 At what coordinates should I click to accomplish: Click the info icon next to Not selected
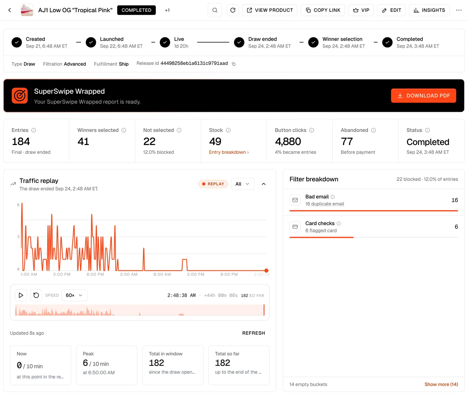point(179,130)
